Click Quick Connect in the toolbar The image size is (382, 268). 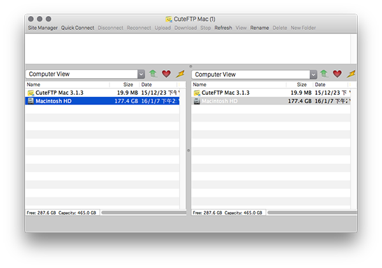[x=78, y=28]
